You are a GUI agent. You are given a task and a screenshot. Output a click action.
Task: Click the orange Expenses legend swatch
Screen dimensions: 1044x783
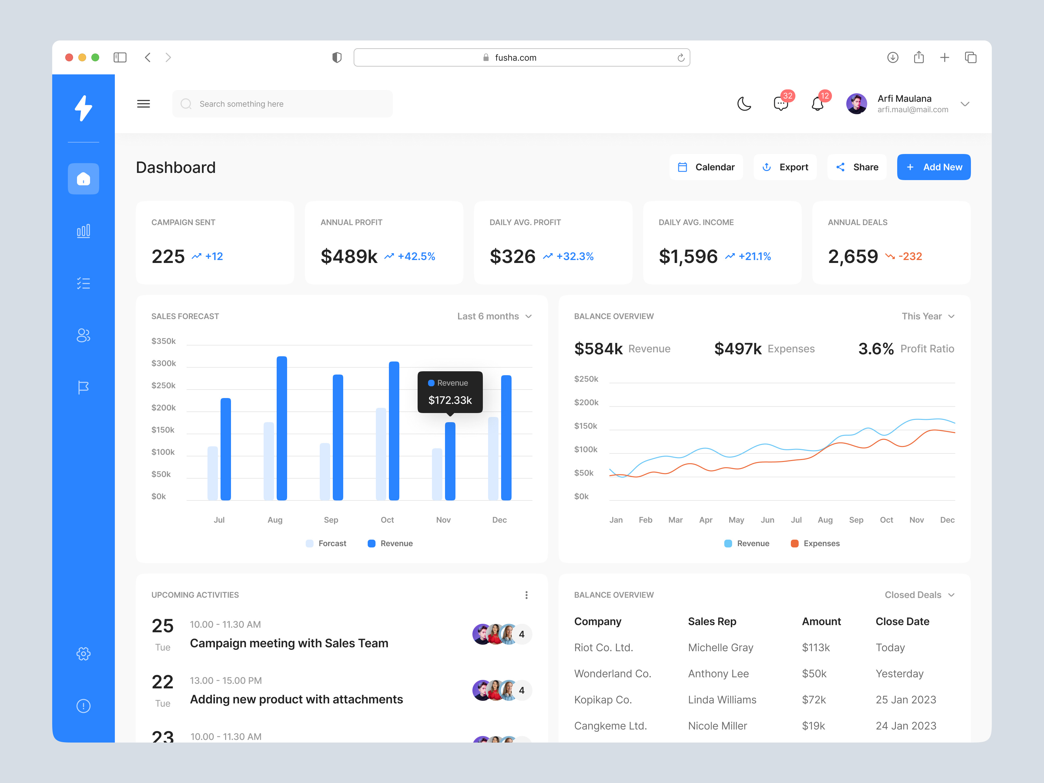click(x=795, y=543)
